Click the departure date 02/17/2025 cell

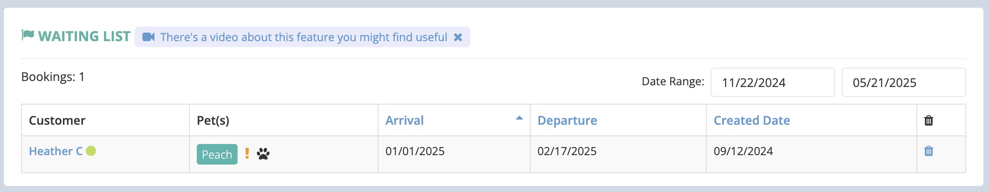618,154
